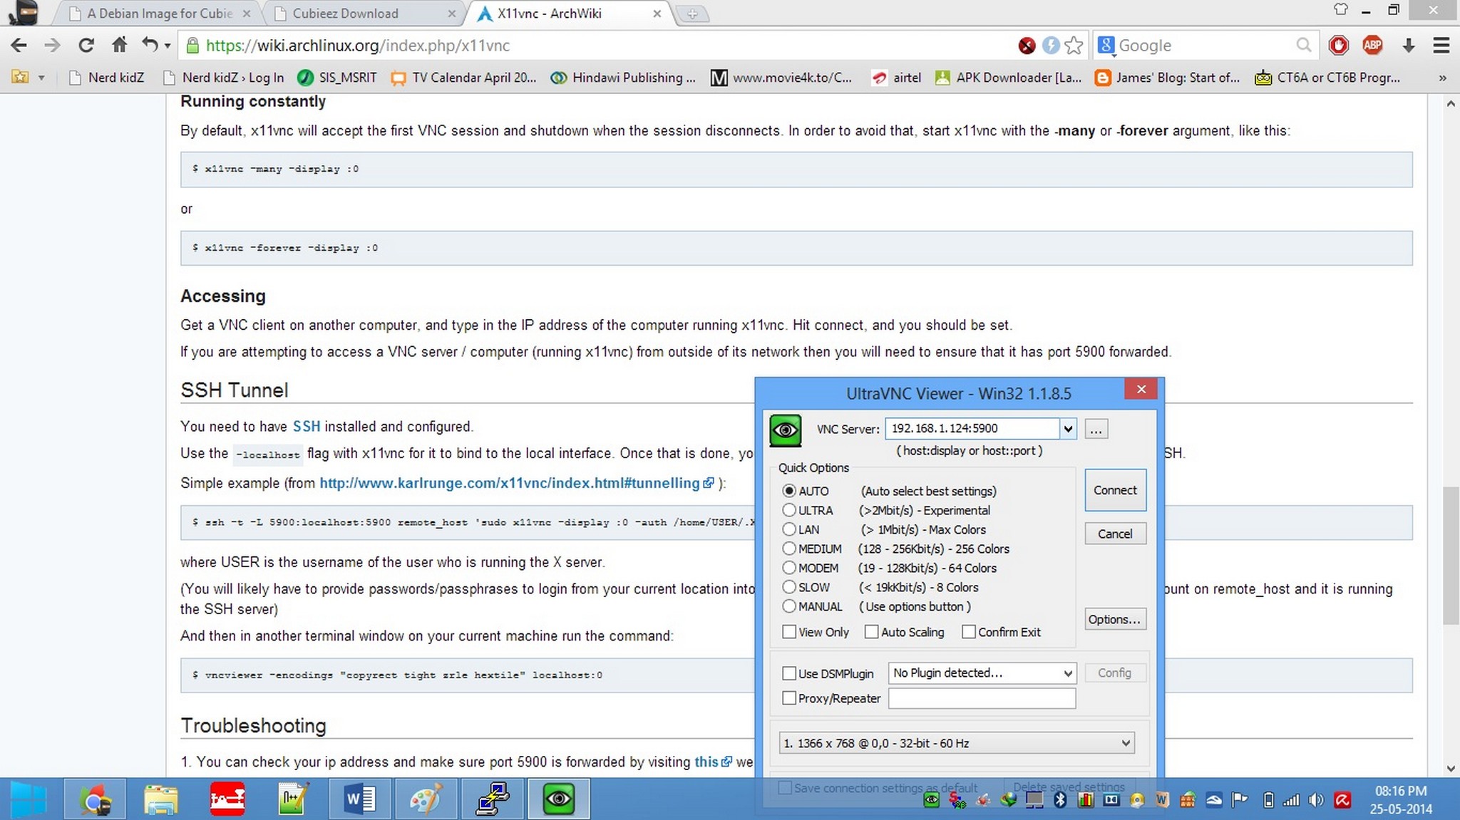Click Connect in UltraVNC Viewer
Image resolution: width=1460 pixels, height=820 pixels.
pyautogui.click(x=1115, y=490)
